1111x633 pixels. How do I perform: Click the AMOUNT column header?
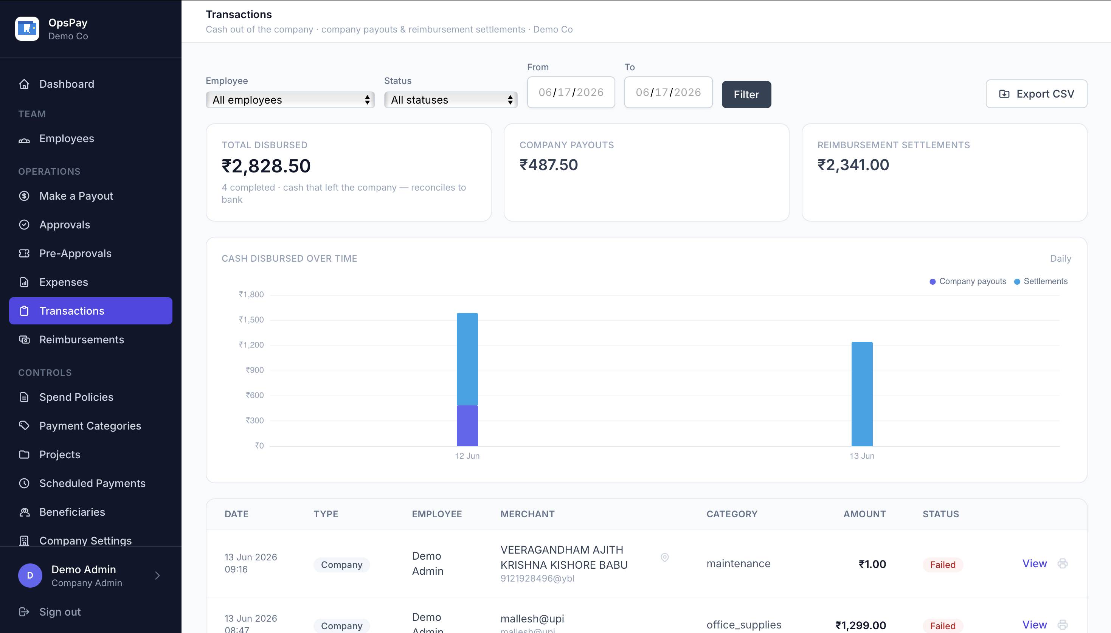864,514
